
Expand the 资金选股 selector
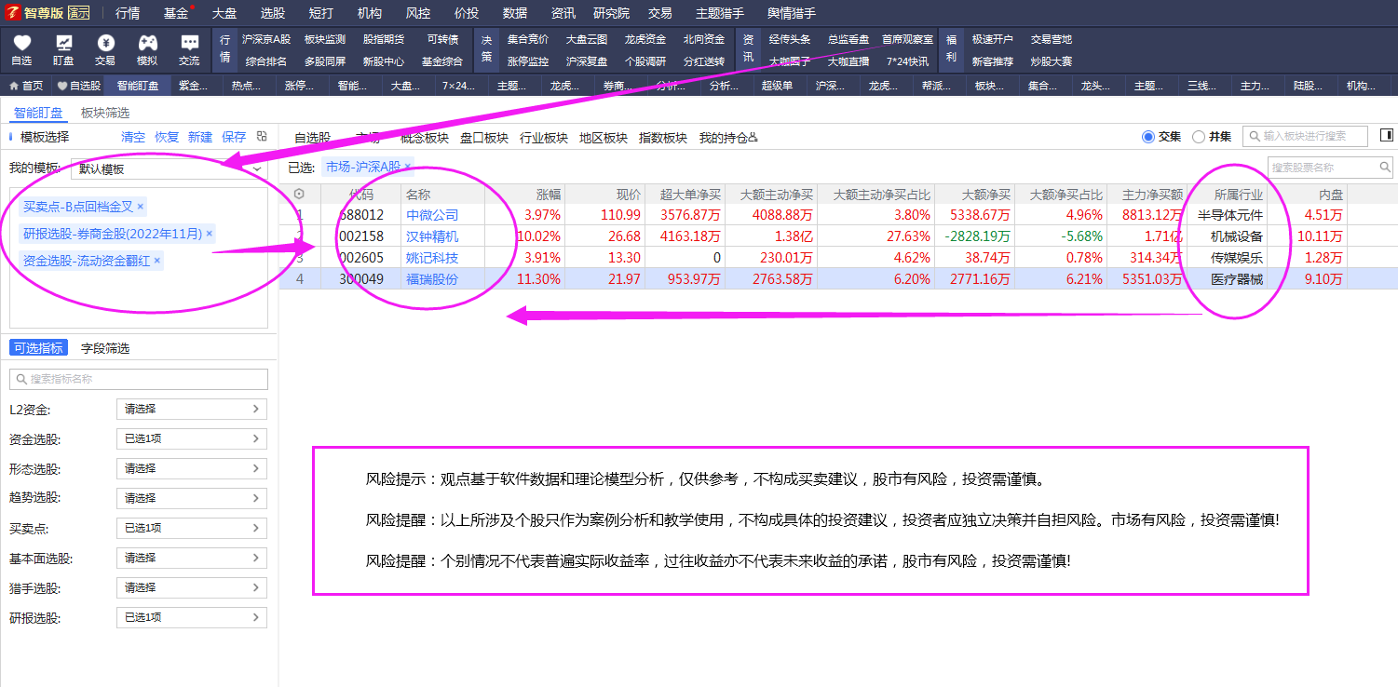(192, 438)
